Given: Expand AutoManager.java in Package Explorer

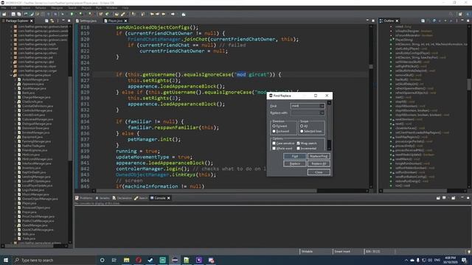Looking at the screenshot, I should coord(15,88).
